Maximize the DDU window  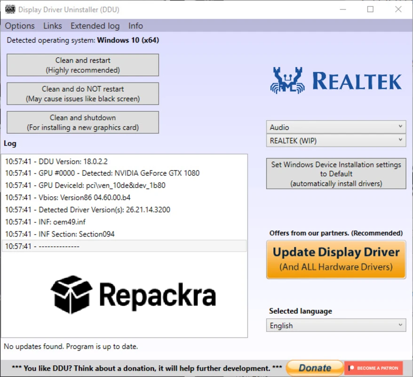point(370,9)
